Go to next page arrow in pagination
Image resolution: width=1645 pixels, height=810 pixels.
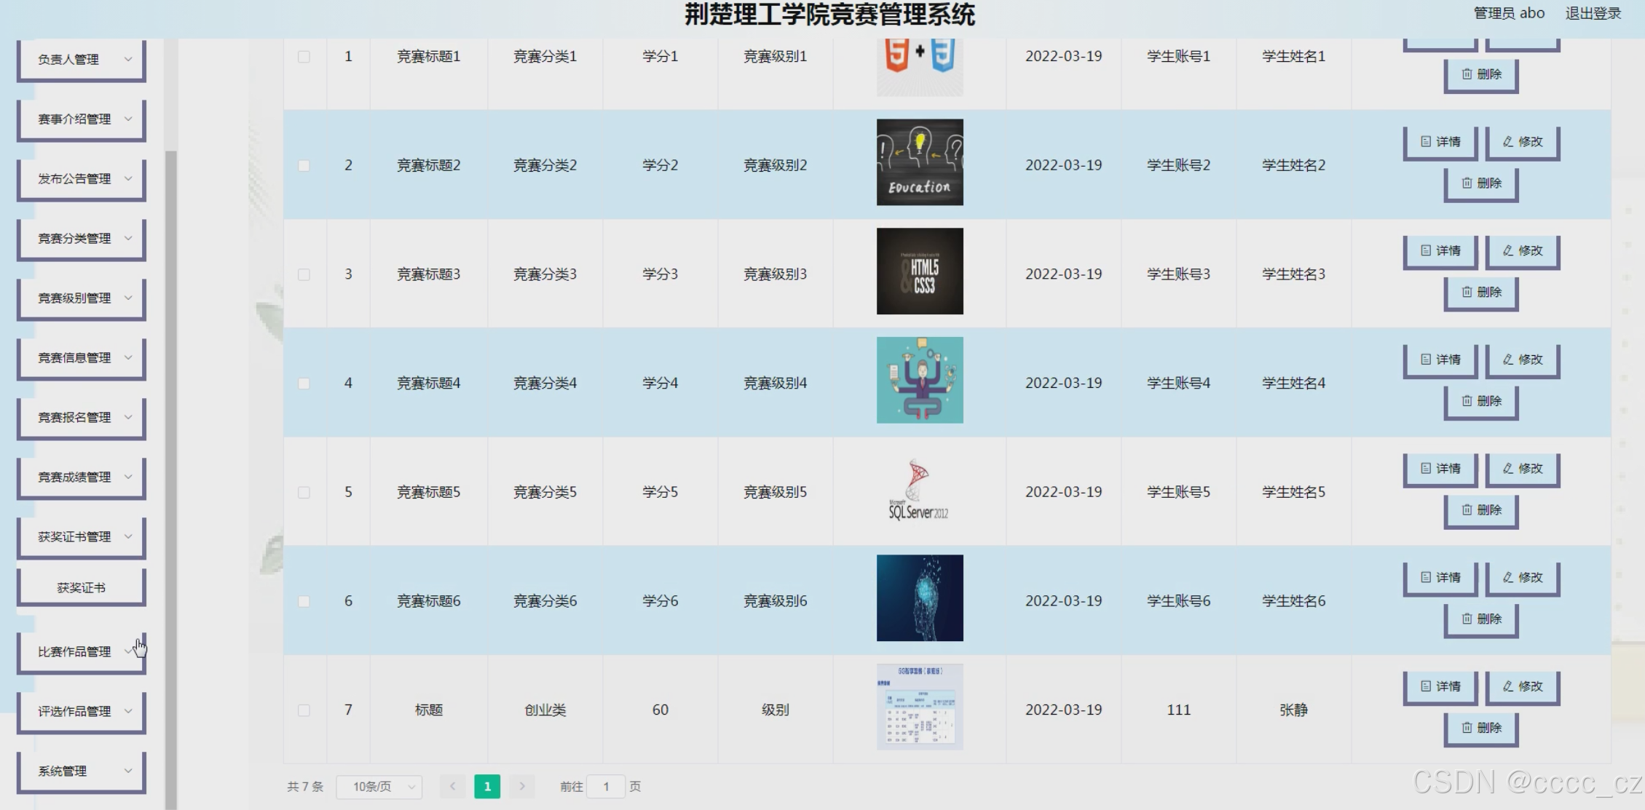point(521,786)
